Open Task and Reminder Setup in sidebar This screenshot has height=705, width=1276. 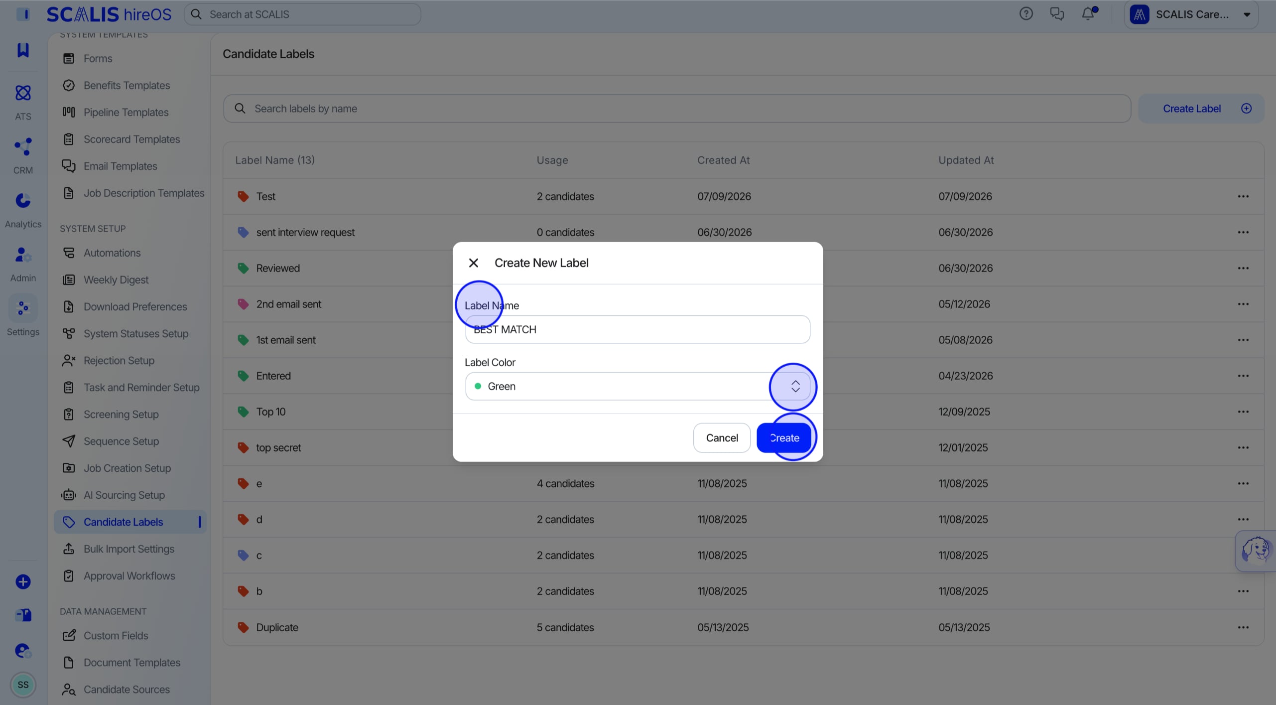pyautogui.click(x=130, y=387)
